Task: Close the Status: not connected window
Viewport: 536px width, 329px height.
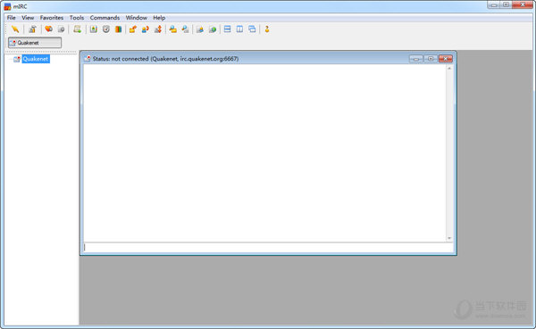Action: (446, 59)
